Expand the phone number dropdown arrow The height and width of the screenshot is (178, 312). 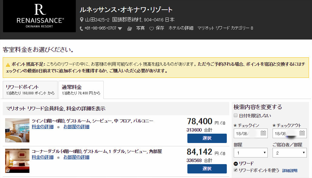pyautogui.click(x=120, y=29)
